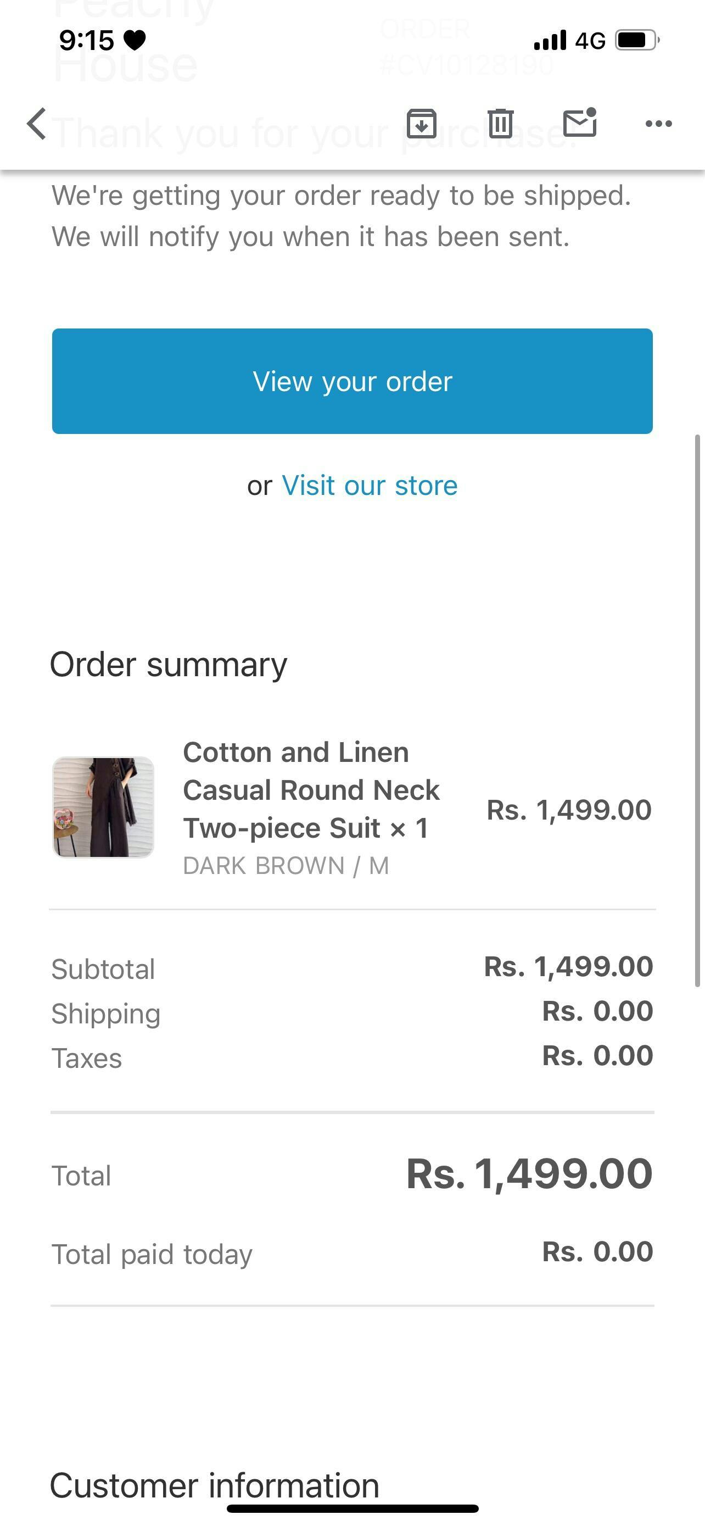The width and height of the screenshot is (705, 1526).
Task: Mark the email as unread
Action: coord(579,122)
